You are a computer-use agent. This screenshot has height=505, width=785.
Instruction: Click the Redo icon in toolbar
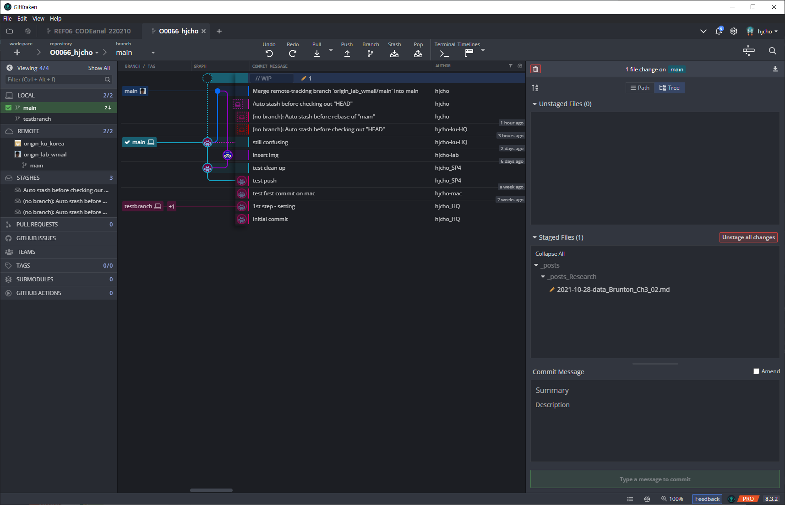point(293,54)
